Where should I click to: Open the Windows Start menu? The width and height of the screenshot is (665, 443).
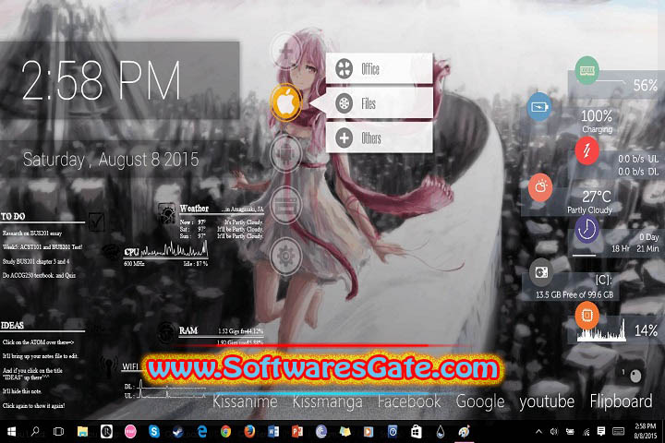[x=11, y=432]
